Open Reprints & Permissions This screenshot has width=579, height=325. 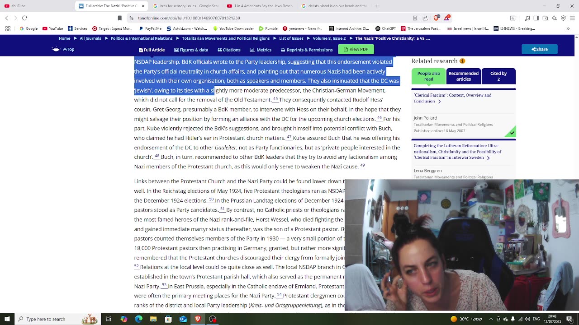pos(307,50)
